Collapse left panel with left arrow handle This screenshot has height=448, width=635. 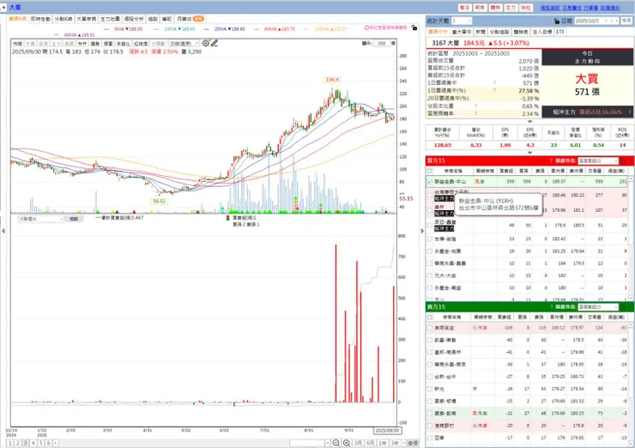pyautogui.click(x=3, y=231)
